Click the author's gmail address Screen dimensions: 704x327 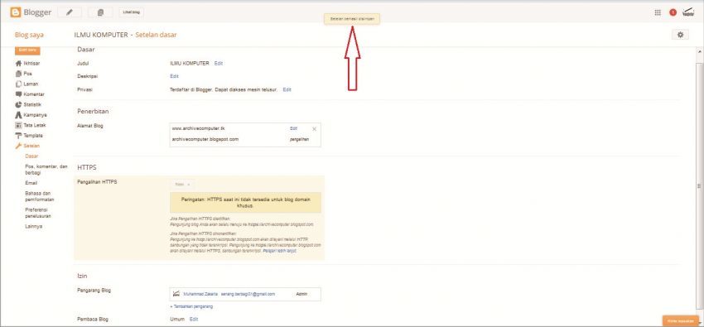pyautogui.click(x=248, y=294)
